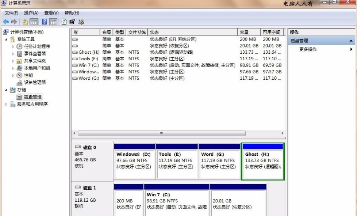Select 本地用户和组 tree node
Image resolution: width=357 pixels, height=216 pixels.
tap(37, 68)
